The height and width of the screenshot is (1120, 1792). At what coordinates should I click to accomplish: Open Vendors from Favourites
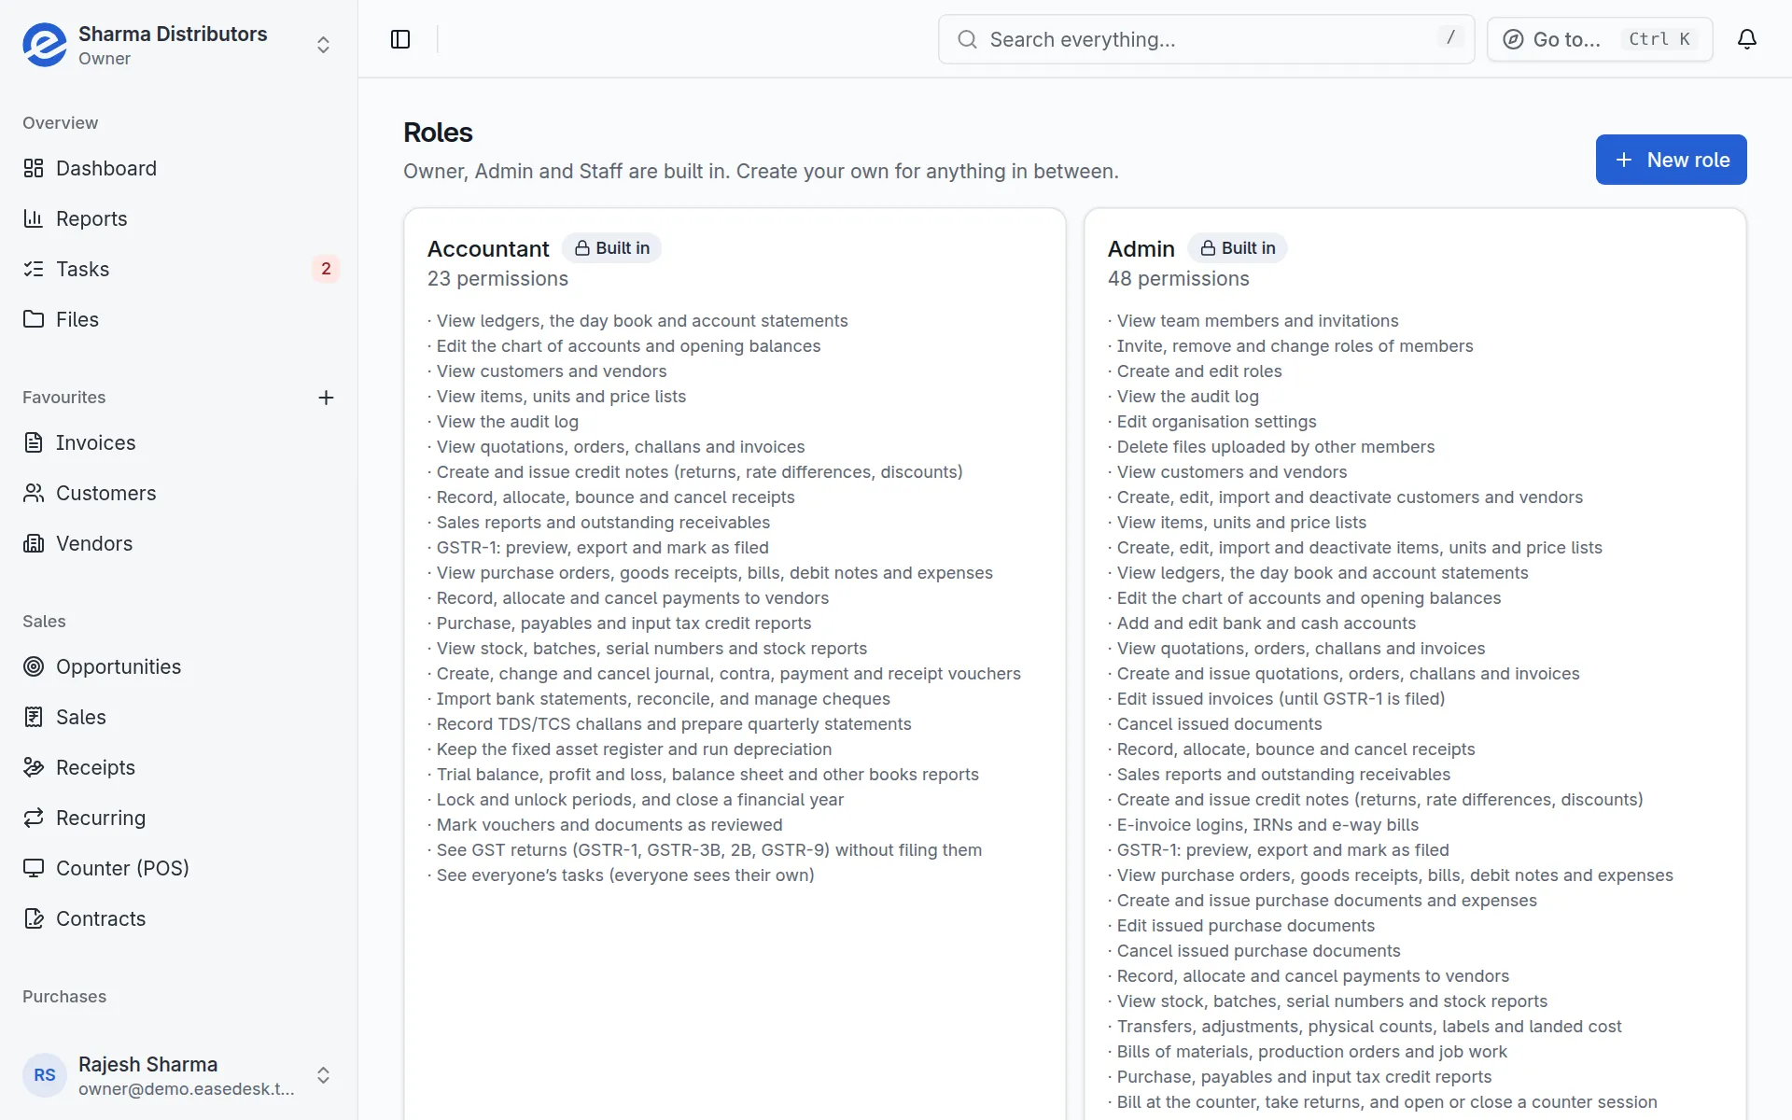[x=179, y=543]
